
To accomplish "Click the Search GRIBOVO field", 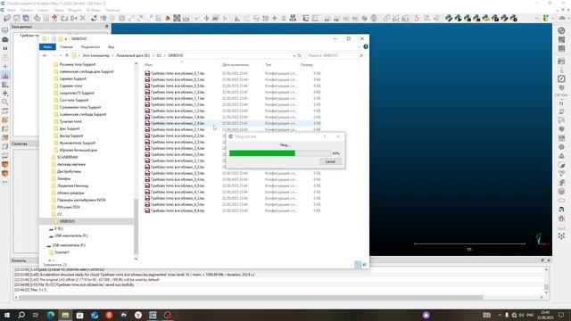I will point(334,55).
